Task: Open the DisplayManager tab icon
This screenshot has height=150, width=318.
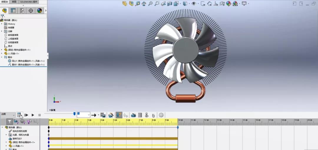Action: (x=39, y=11)
